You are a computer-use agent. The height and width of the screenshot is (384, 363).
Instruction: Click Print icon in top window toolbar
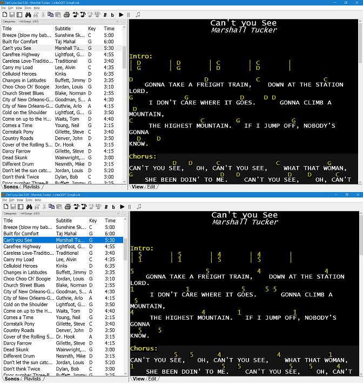click(x=67, y=15)
